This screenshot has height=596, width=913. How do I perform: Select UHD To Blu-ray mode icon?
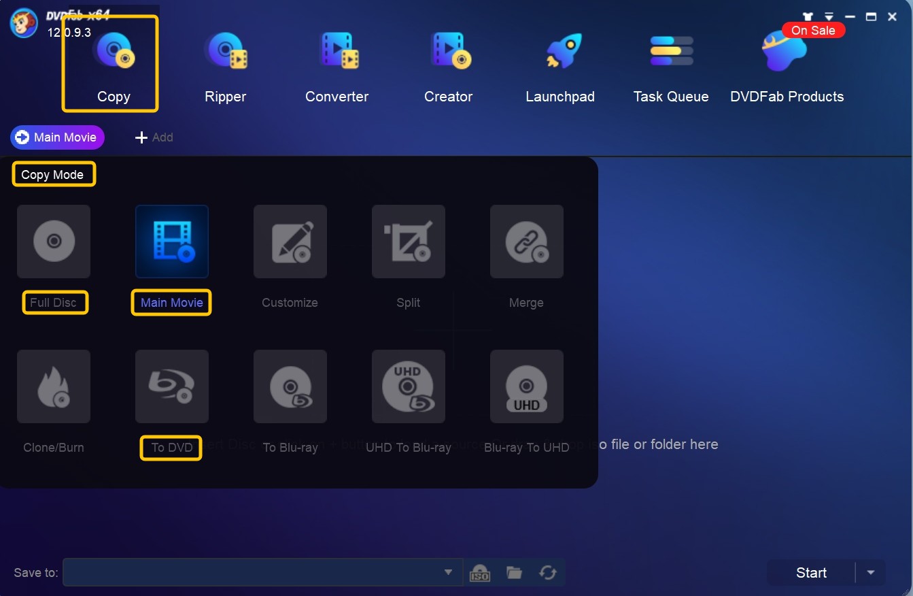pos(409,386)
